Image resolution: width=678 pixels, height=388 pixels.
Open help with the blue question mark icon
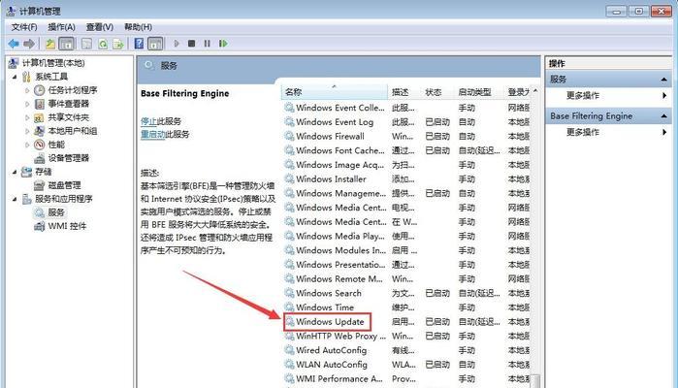[x=139, y=44]
